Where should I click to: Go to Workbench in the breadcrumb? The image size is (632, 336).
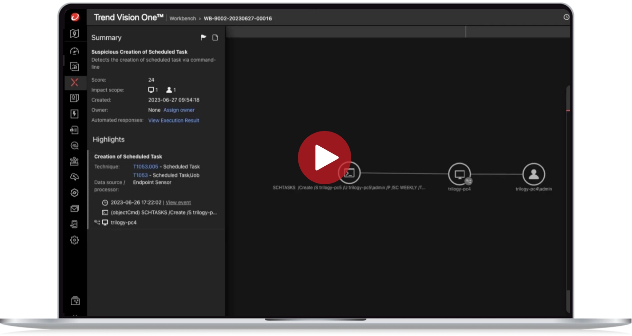(182, 19)
